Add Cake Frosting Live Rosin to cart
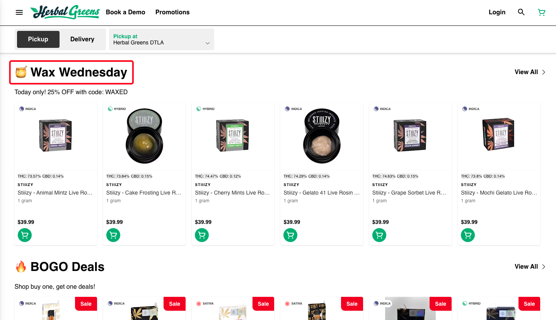The width and height of the screenshot is (556, 320). [x=113, y=235]
